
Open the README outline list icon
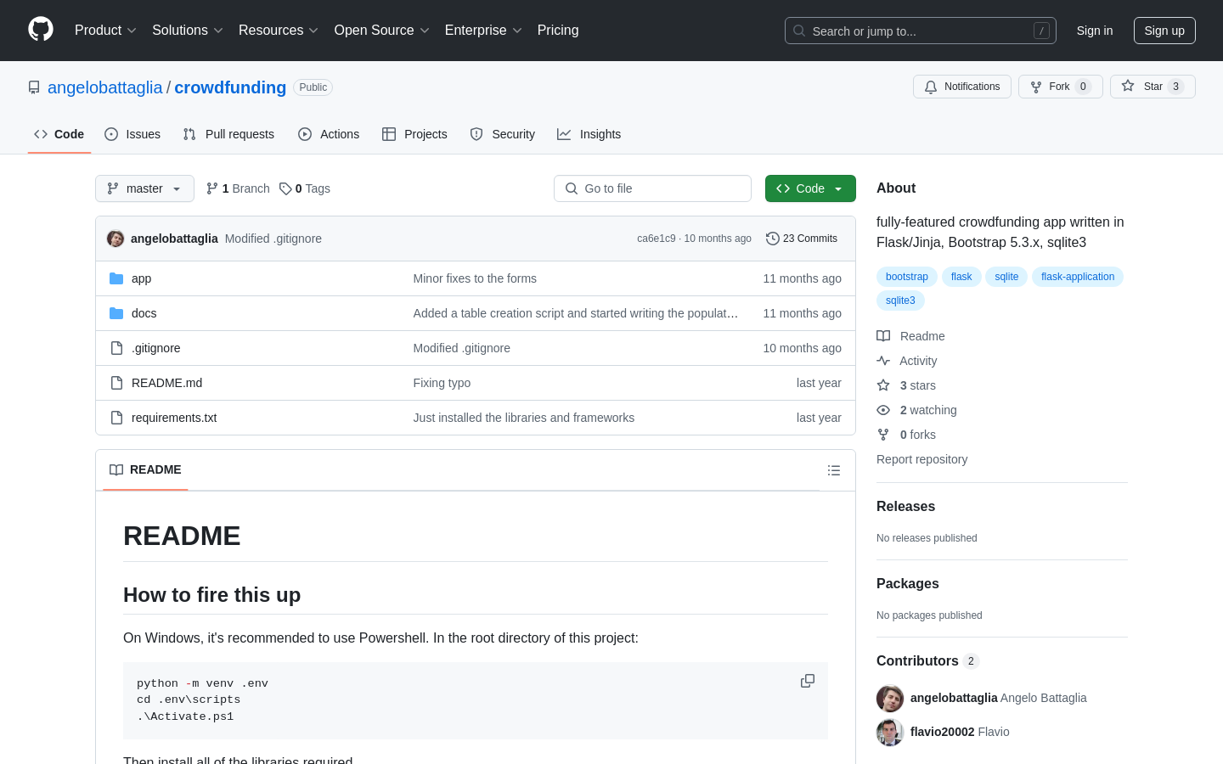click(834, 470)
